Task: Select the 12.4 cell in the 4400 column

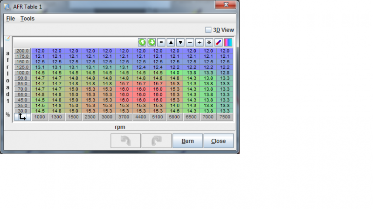Action: click(x=141, y=67)
